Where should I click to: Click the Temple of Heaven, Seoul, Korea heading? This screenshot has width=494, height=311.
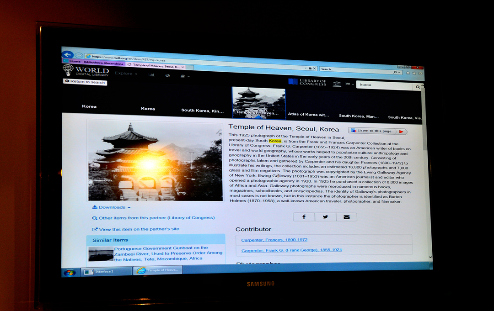[x=284, y=128]
